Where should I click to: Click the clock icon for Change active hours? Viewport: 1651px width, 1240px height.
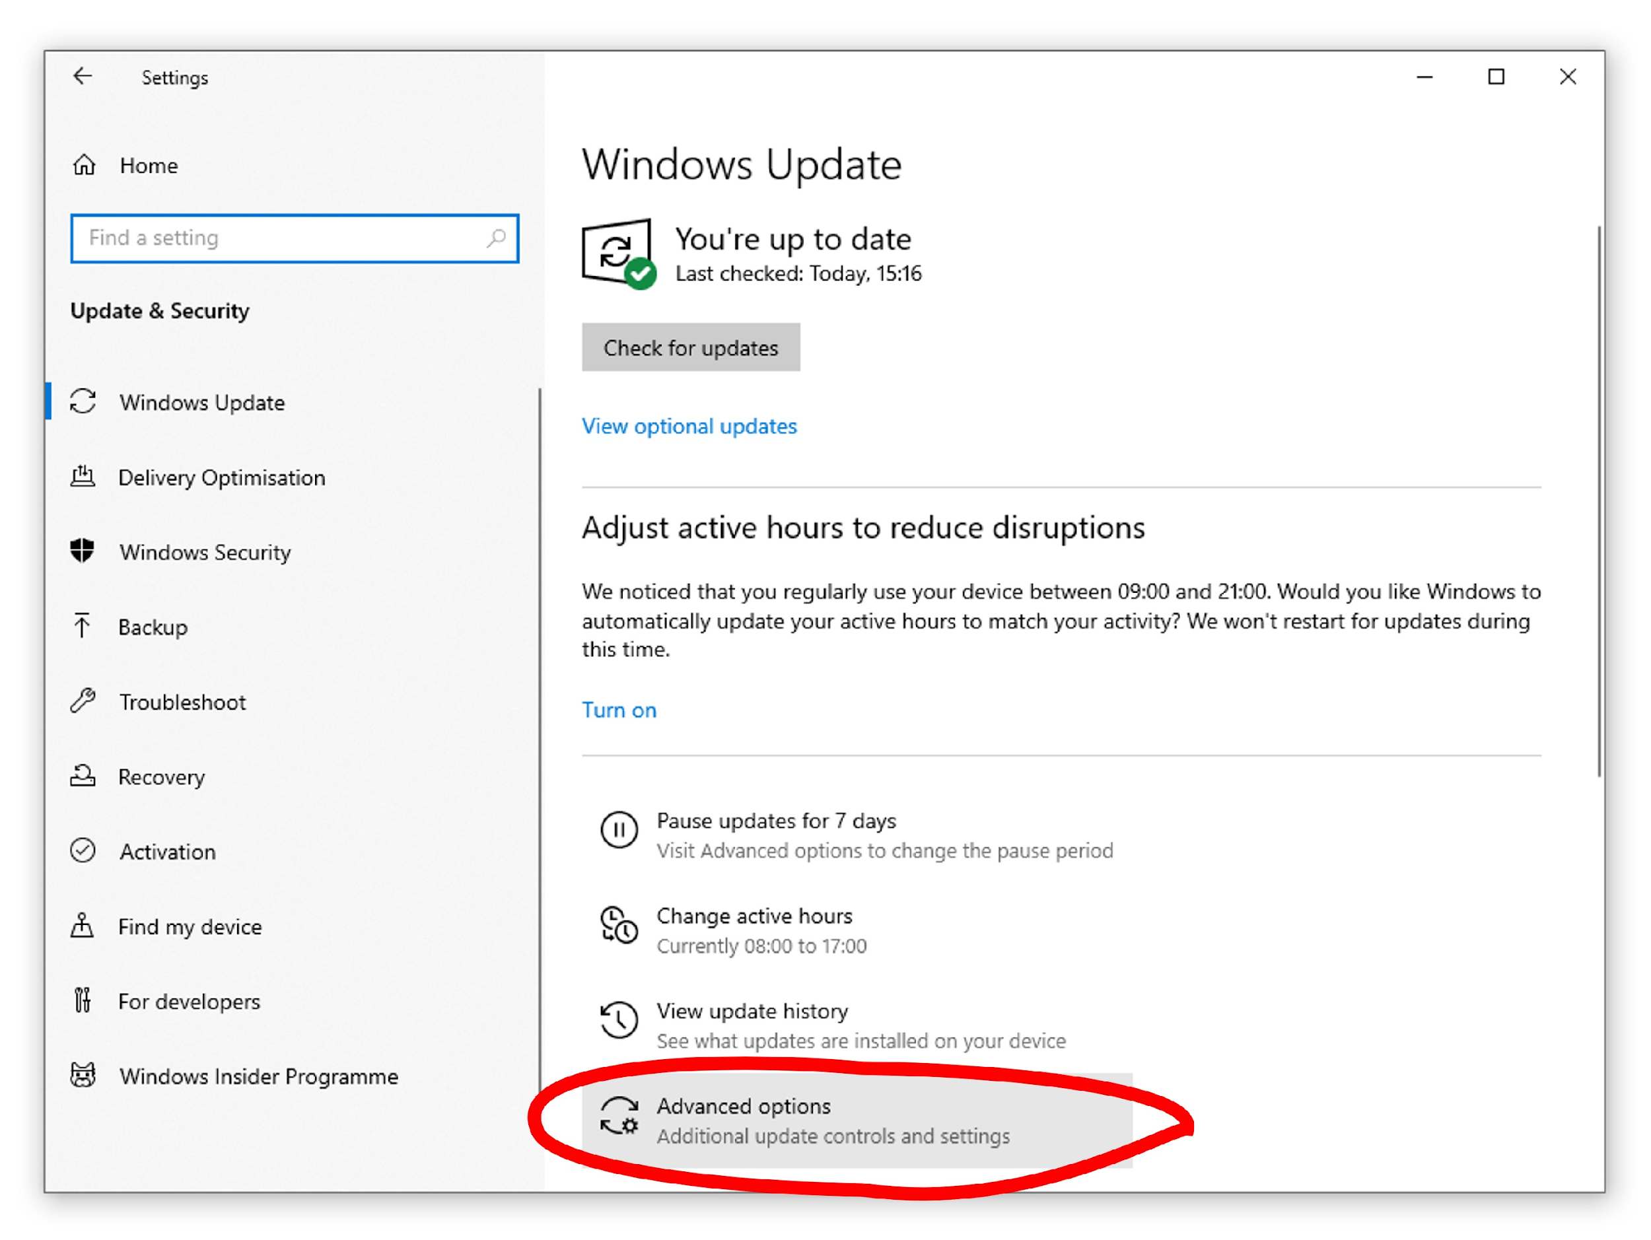tap(618, 926)
